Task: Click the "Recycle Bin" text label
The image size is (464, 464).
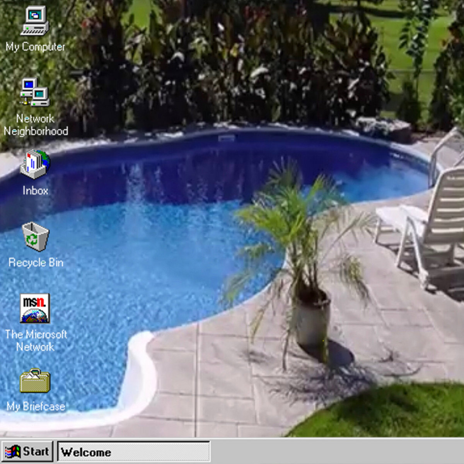Action: [36, 263]
